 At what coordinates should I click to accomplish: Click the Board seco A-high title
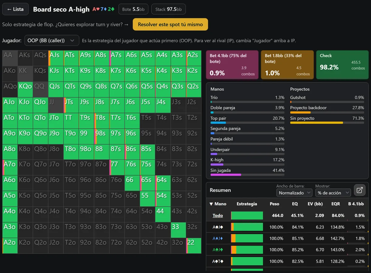coord(61,9)
